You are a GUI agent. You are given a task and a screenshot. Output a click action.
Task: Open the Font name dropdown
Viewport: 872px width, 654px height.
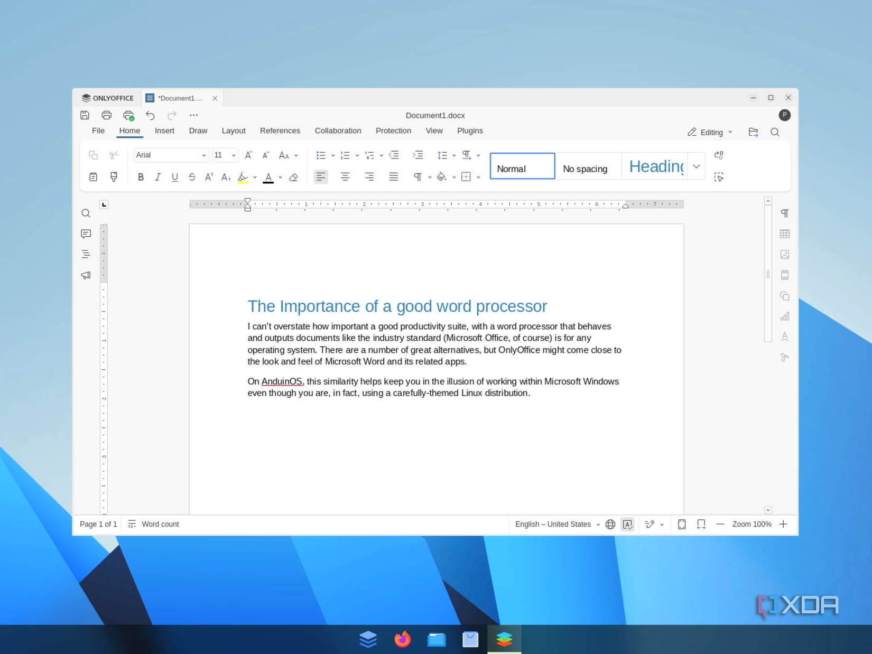pos(204,155)
